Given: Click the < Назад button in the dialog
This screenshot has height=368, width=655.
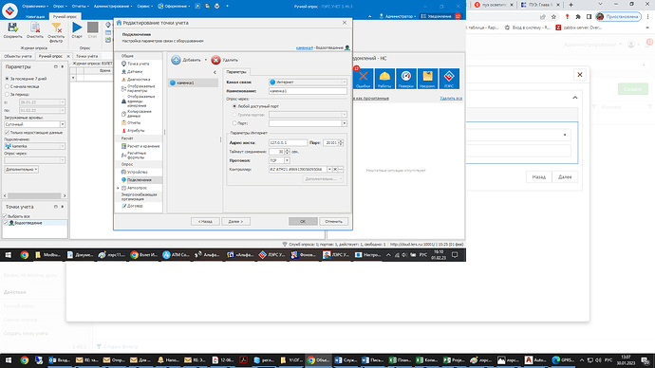Looking at the screenshot, I should (x=205, y=222).
